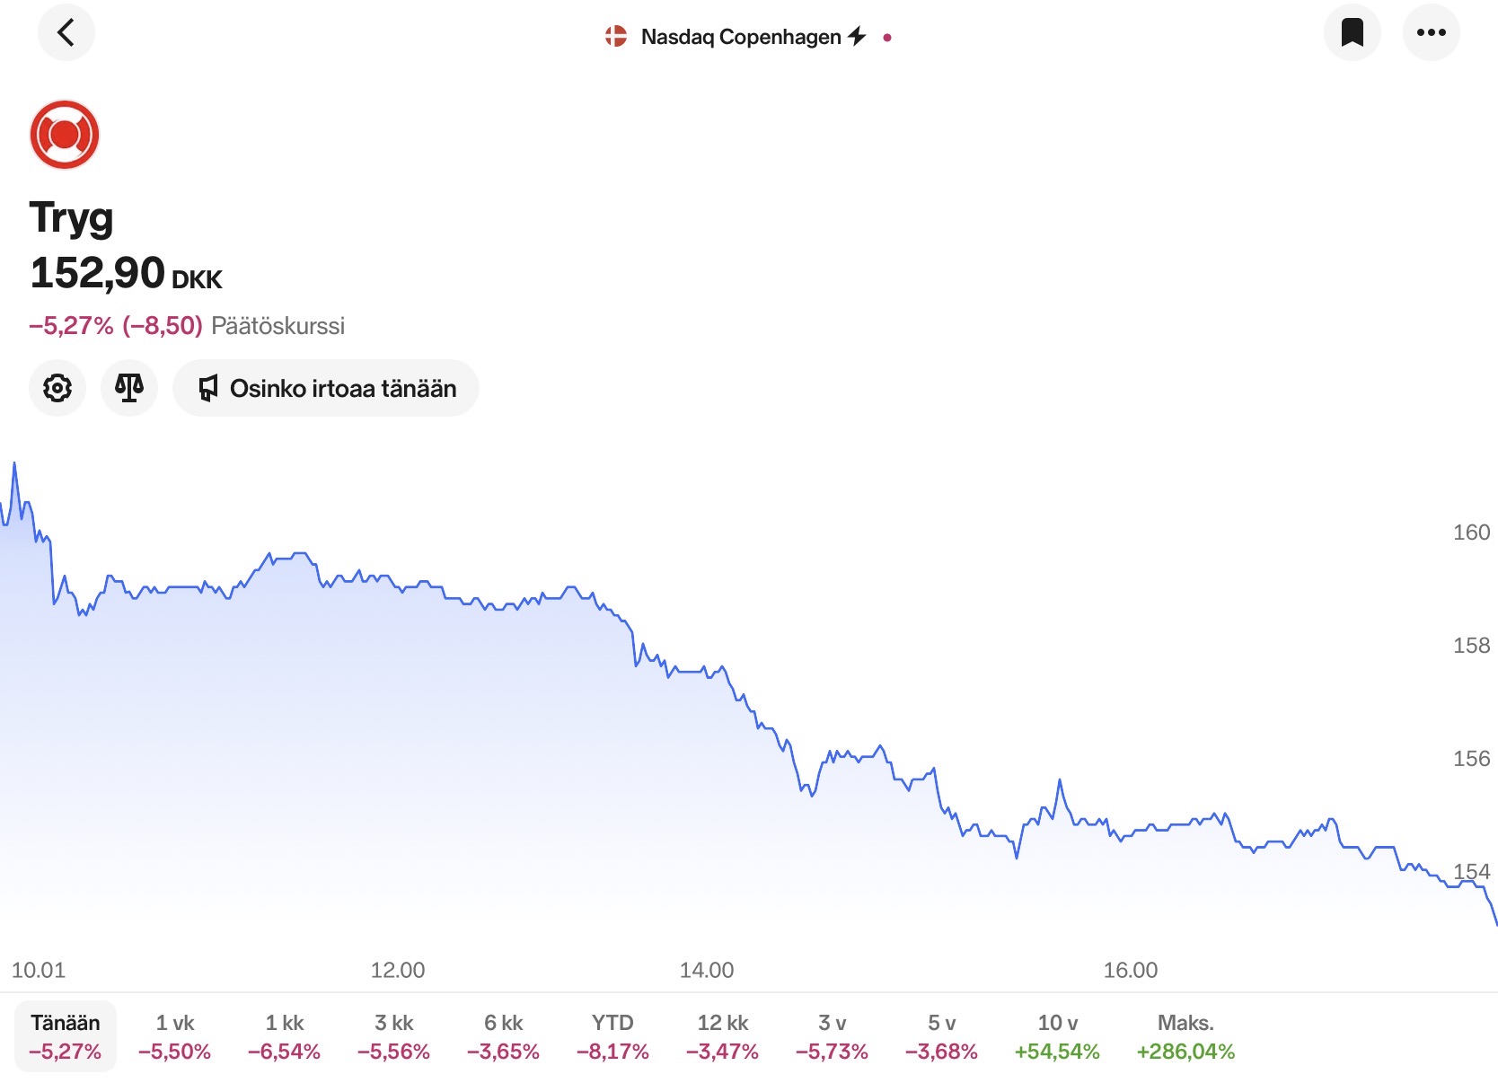Open the compare scales icon
1498x1083 pixels.
(129, 388)
